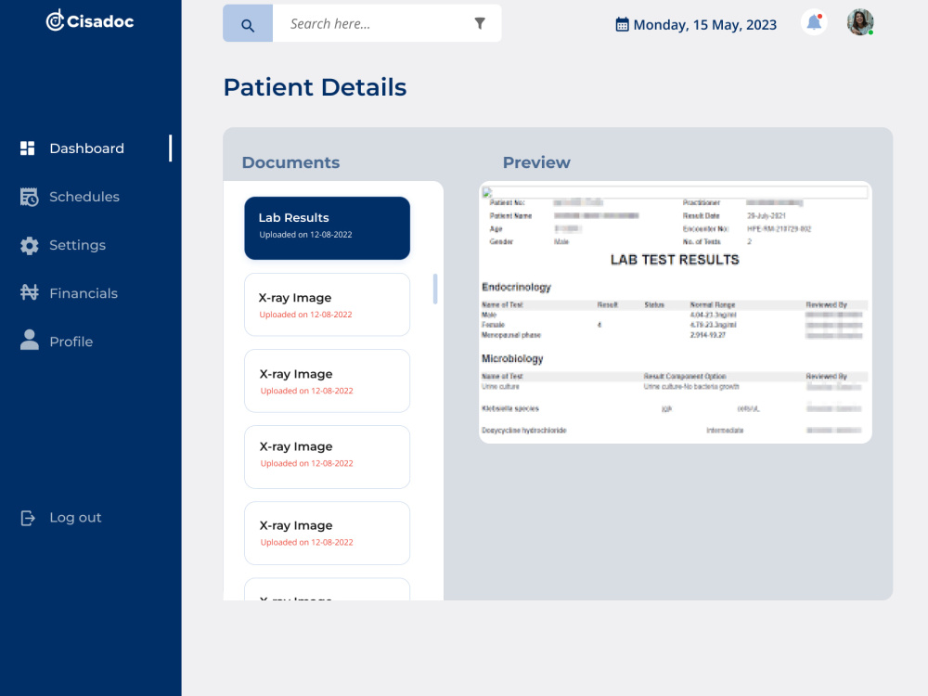Viewport: 928px width, 696px height.
Task: Click the lab test results preview image
Action: pyautogui.click(x=676, y=312)
